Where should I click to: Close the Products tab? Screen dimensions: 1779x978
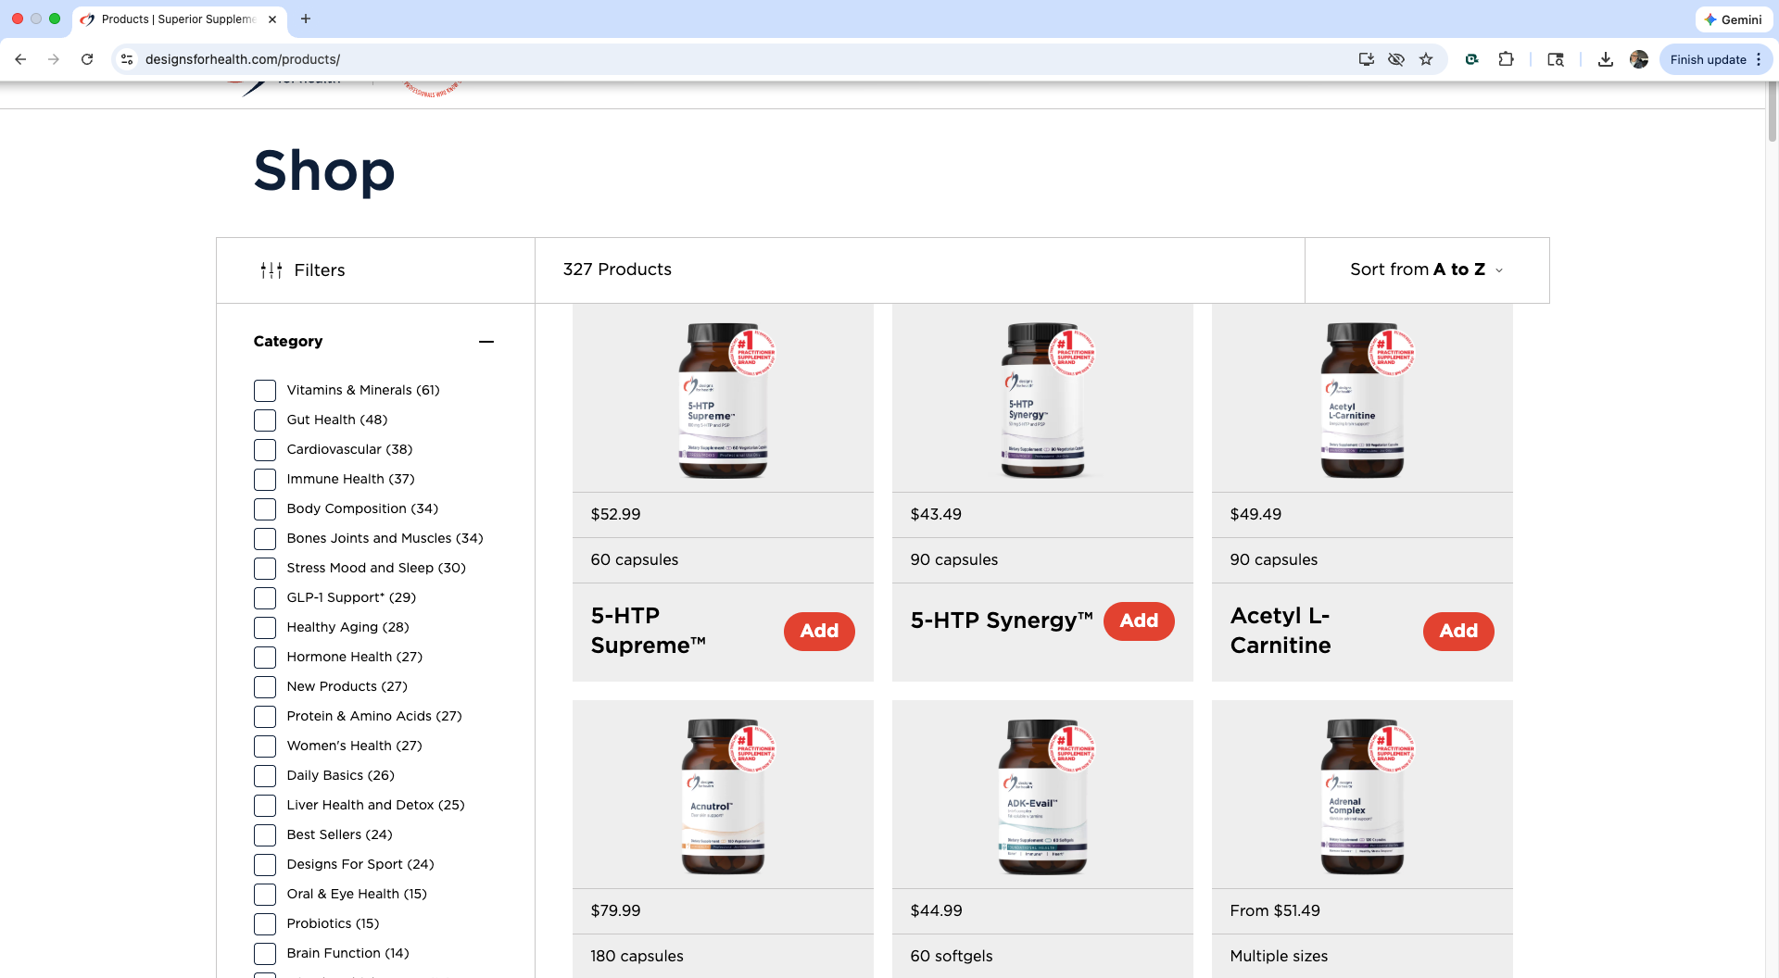tap(272, 19)
